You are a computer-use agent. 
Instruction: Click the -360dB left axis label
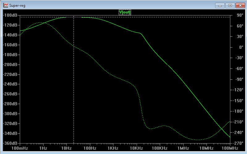[x=10, y=143]
